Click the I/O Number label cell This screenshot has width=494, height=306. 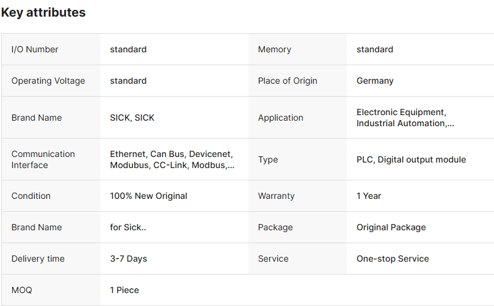[x=34, y=49]
